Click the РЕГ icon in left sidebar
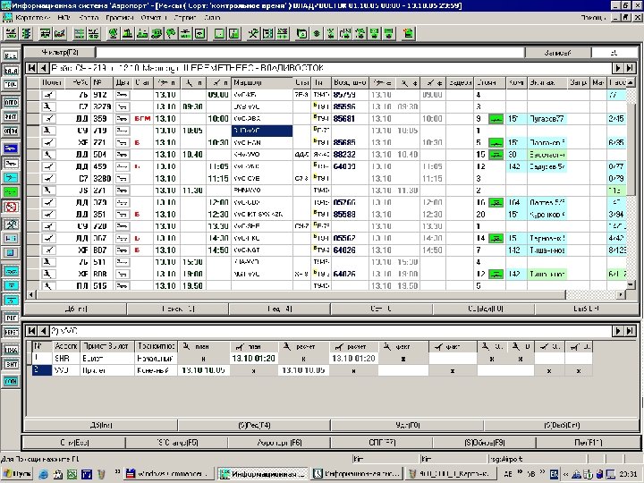This screenshot has height=483, width=644. point(11,318)
